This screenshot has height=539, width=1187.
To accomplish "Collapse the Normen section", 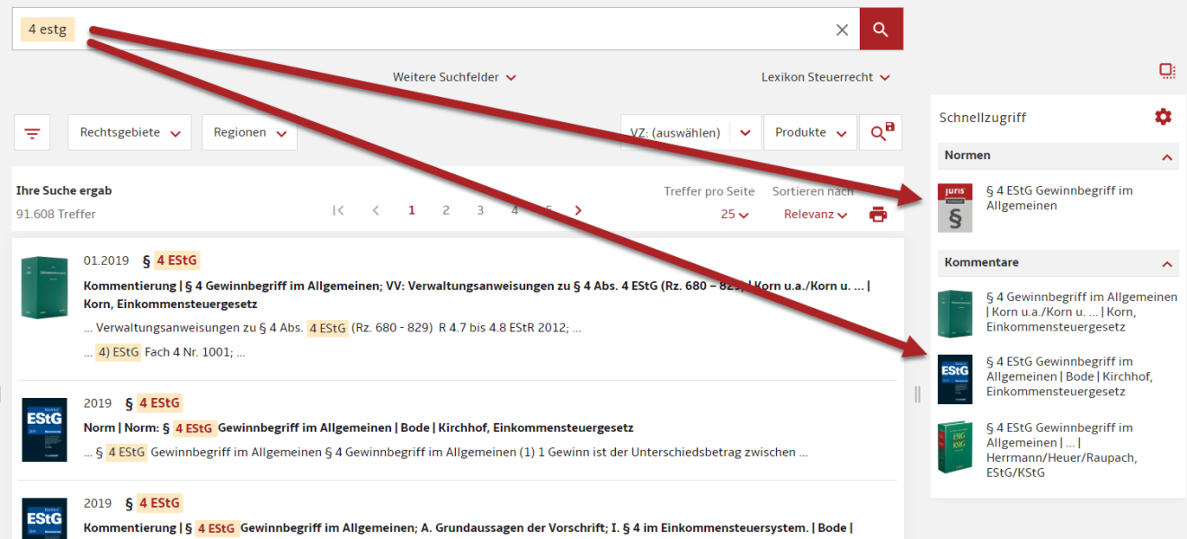I will click(1166, 156).
